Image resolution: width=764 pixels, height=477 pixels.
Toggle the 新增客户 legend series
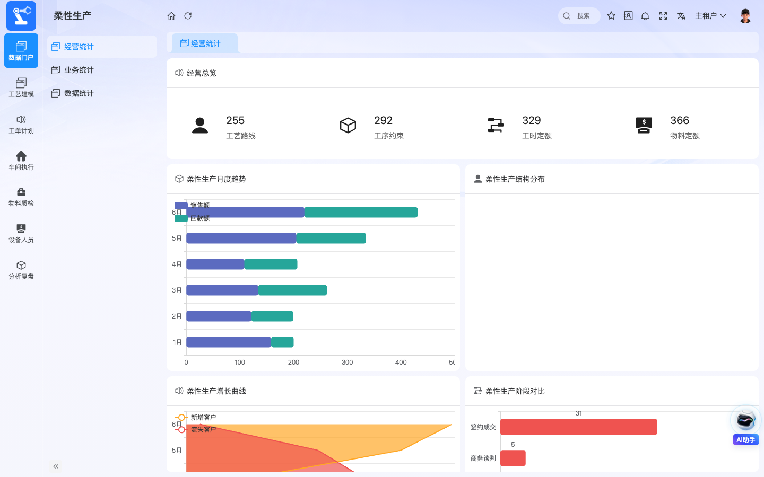(x=195, y=417)
